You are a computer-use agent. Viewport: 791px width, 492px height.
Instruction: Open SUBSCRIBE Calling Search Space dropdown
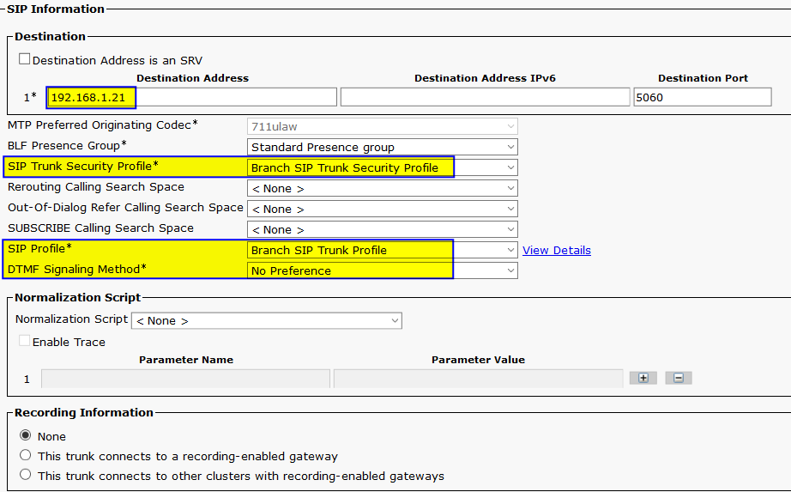pyautogui.click(x=383, y=230)
